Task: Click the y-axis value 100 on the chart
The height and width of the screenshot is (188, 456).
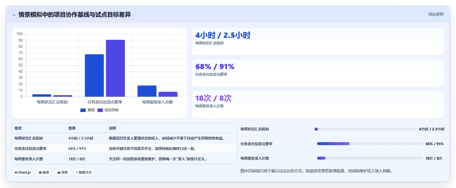Action: [x=20, y=34]
